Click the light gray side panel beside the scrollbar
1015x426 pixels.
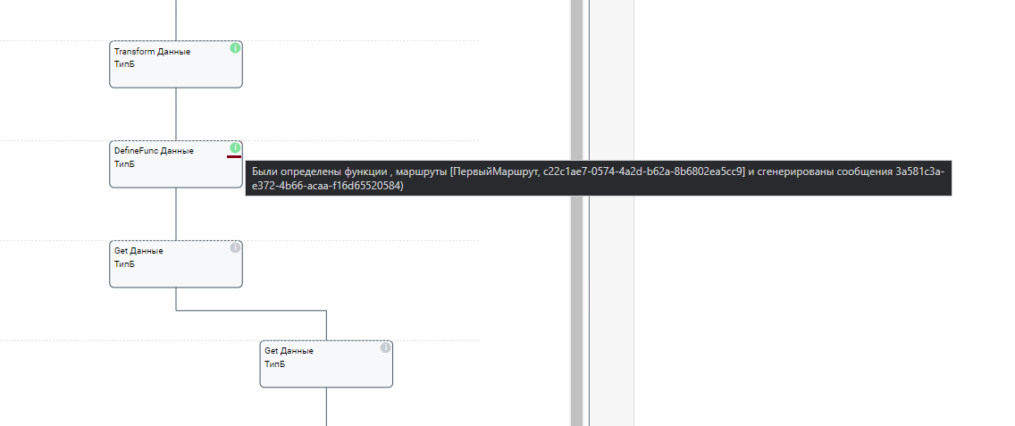coord(611,213)
